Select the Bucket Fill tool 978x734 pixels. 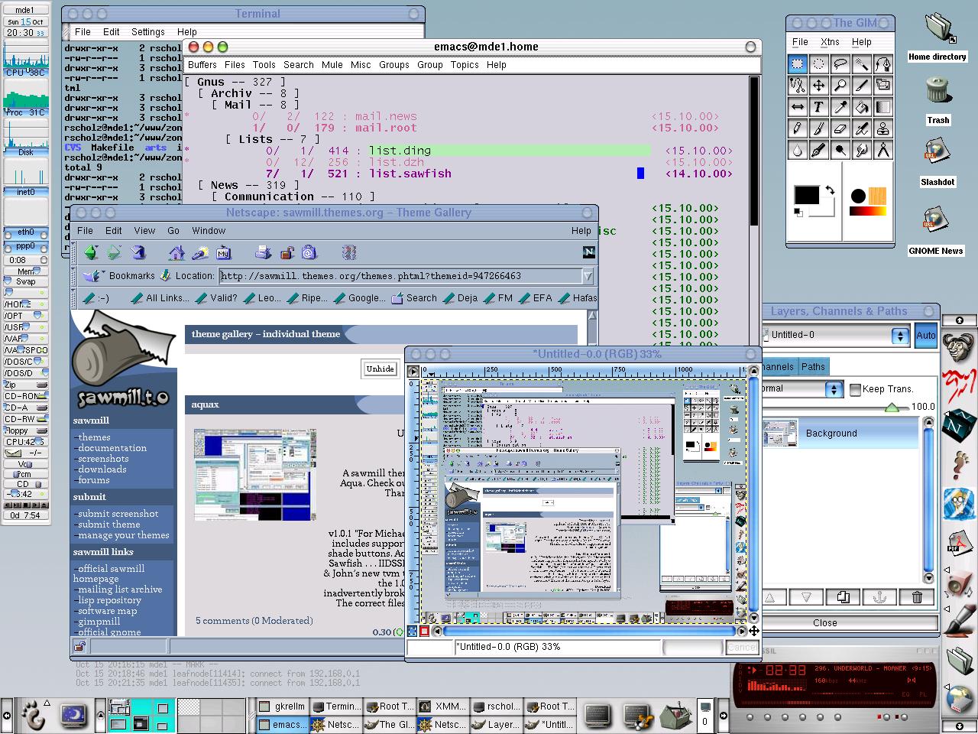[x=861, y=107]
